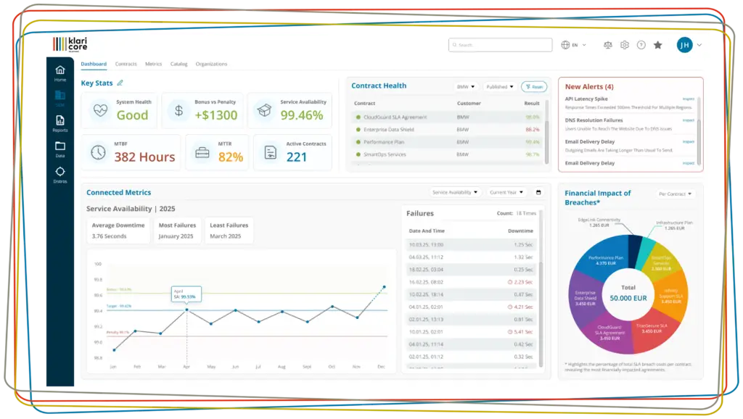Viewport: 743px width, 419px height.
Task: Switch to the Dashboard tab
Action: click(x=94, y=64)
